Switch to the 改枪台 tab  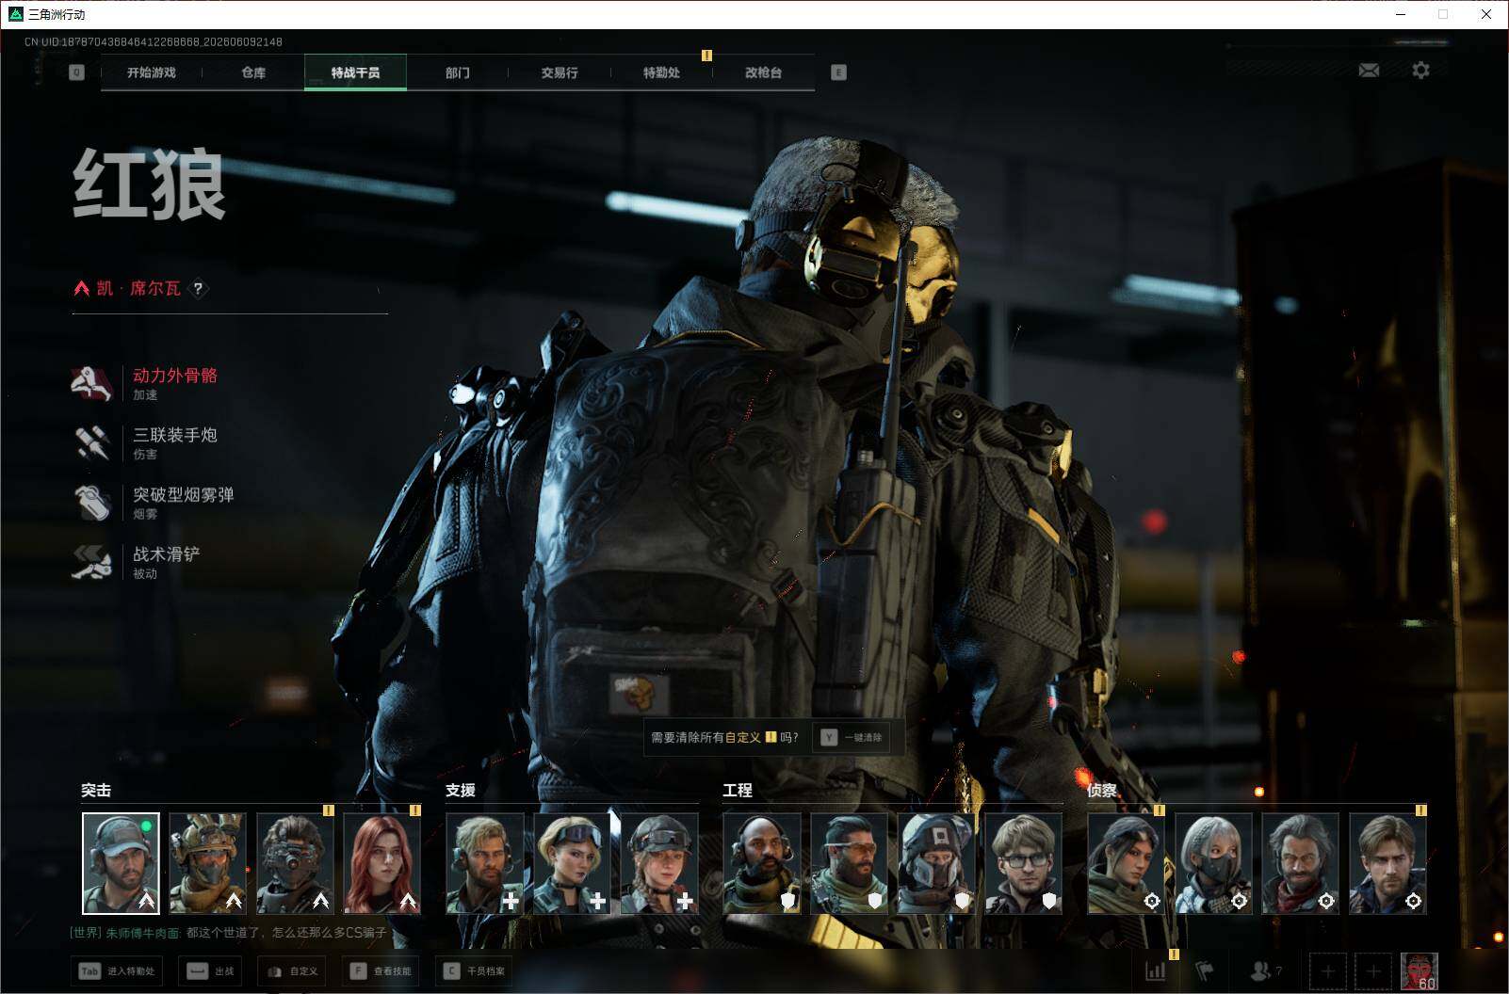[763, 72]
